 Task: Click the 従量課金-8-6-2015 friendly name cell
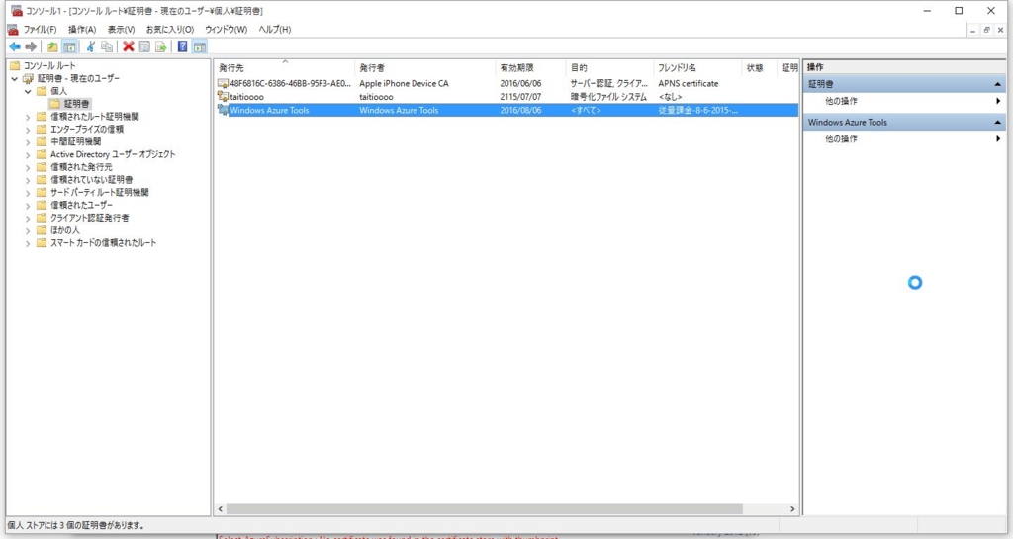tap(697, 110)
